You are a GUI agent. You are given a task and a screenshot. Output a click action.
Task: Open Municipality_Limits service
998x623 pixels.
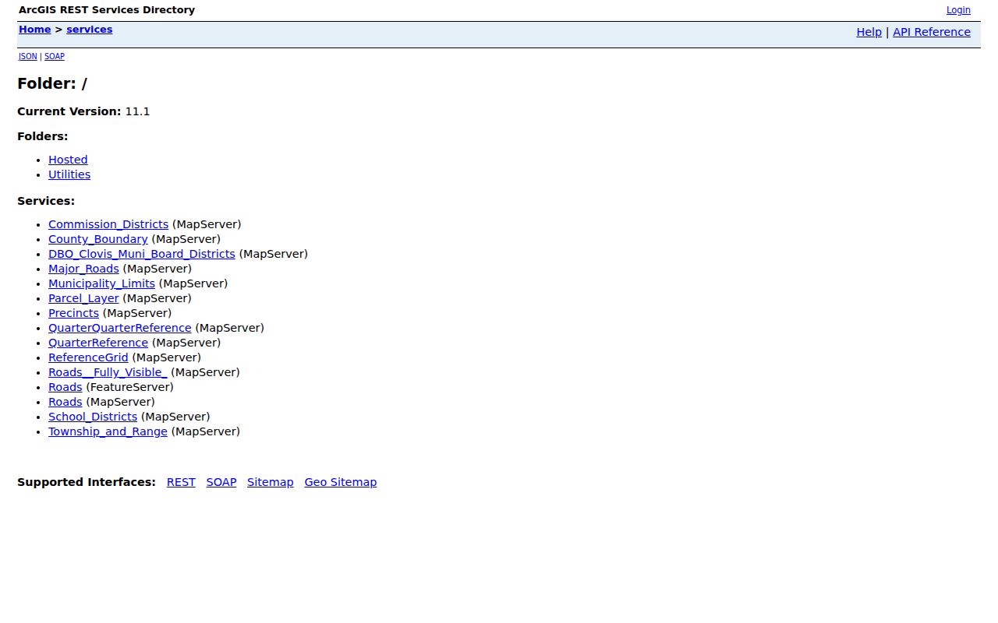pyautogui.click(x=101, y=283)
